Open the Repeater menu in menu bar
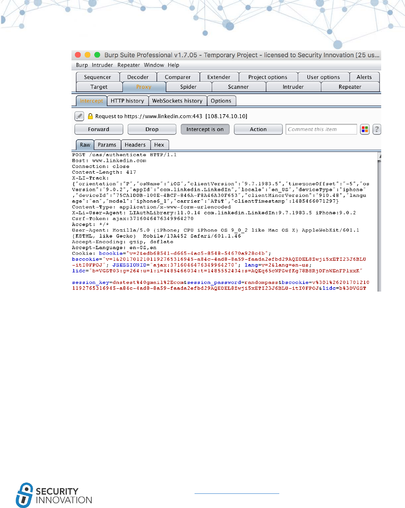 point(128,65)
